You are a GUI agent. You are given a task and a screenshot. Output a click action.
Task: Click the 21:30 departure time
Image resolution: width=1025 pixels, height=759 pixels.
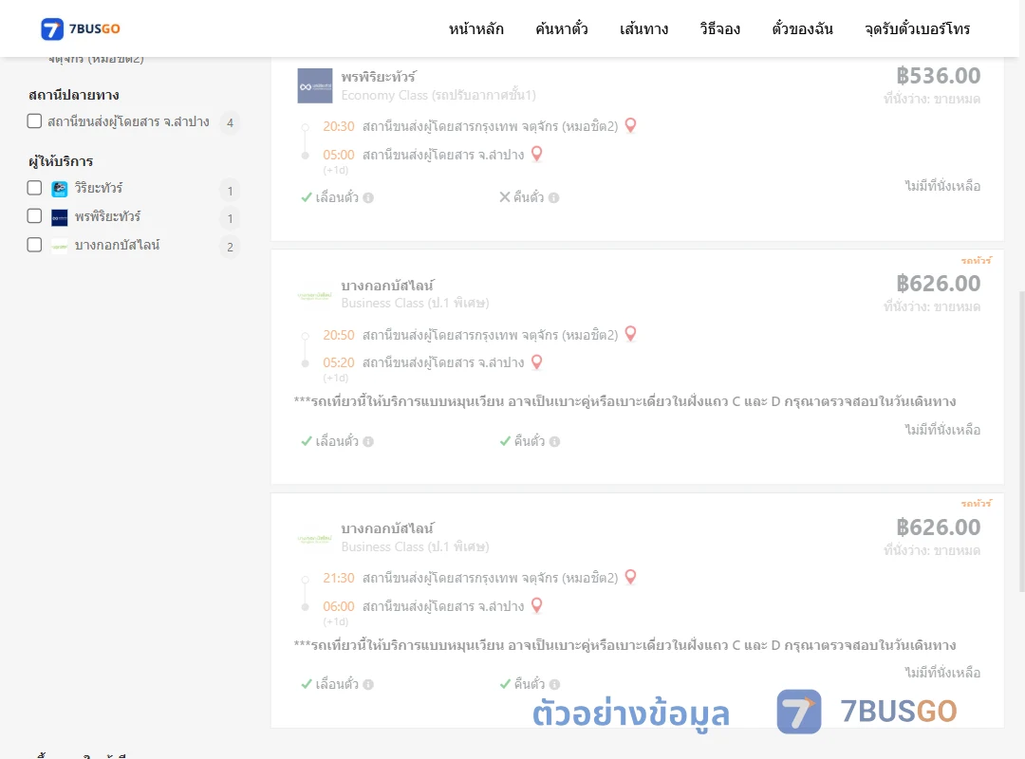(x=339, y=579)
